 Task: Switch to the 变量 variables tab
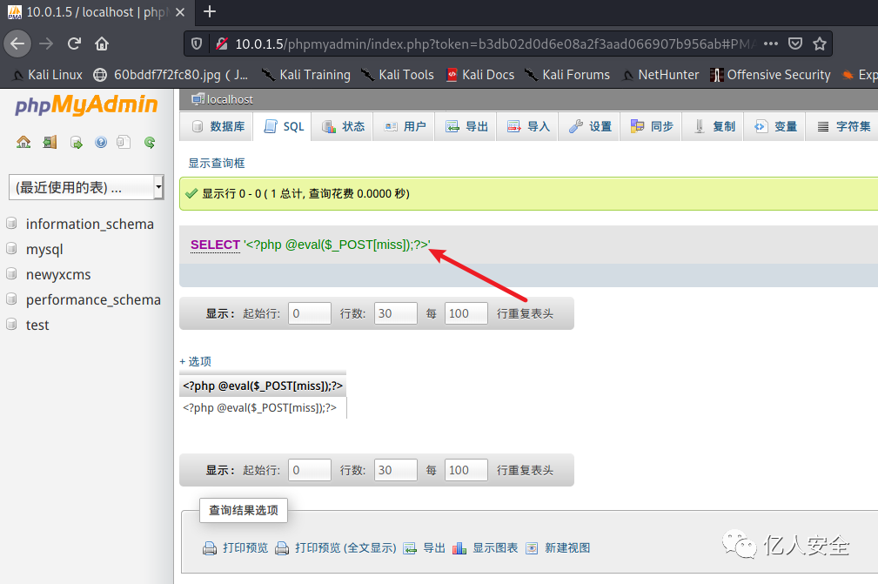[x=775, y=126]
